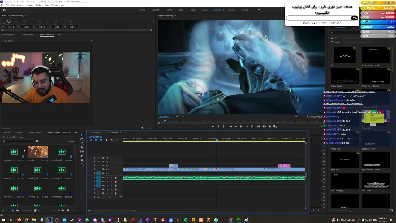Open Effect Controls panel menu
Image resolution: width=396 pixels, height=223 pixels.
click(x=53, y=35)
